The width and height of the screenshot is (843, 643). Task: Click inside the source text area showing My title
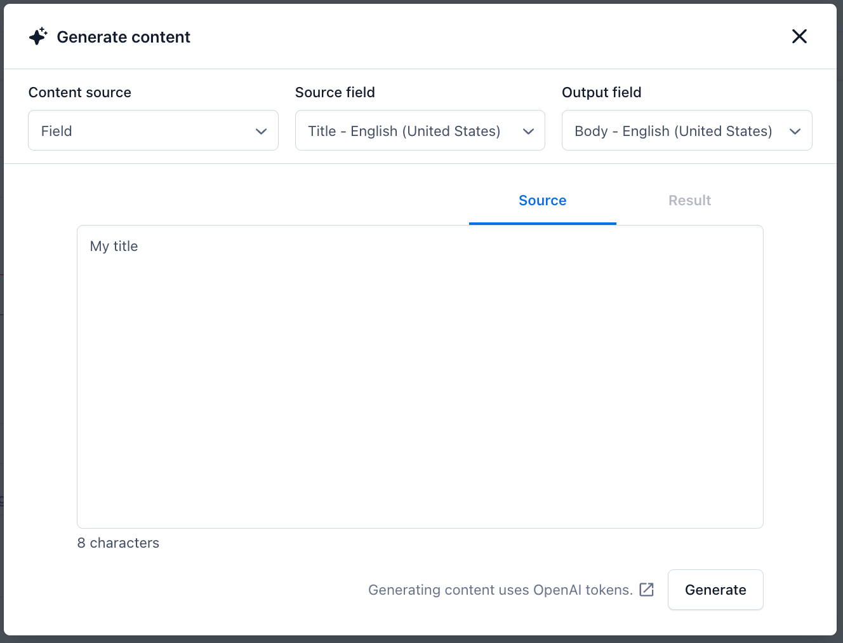coord(419,375)
